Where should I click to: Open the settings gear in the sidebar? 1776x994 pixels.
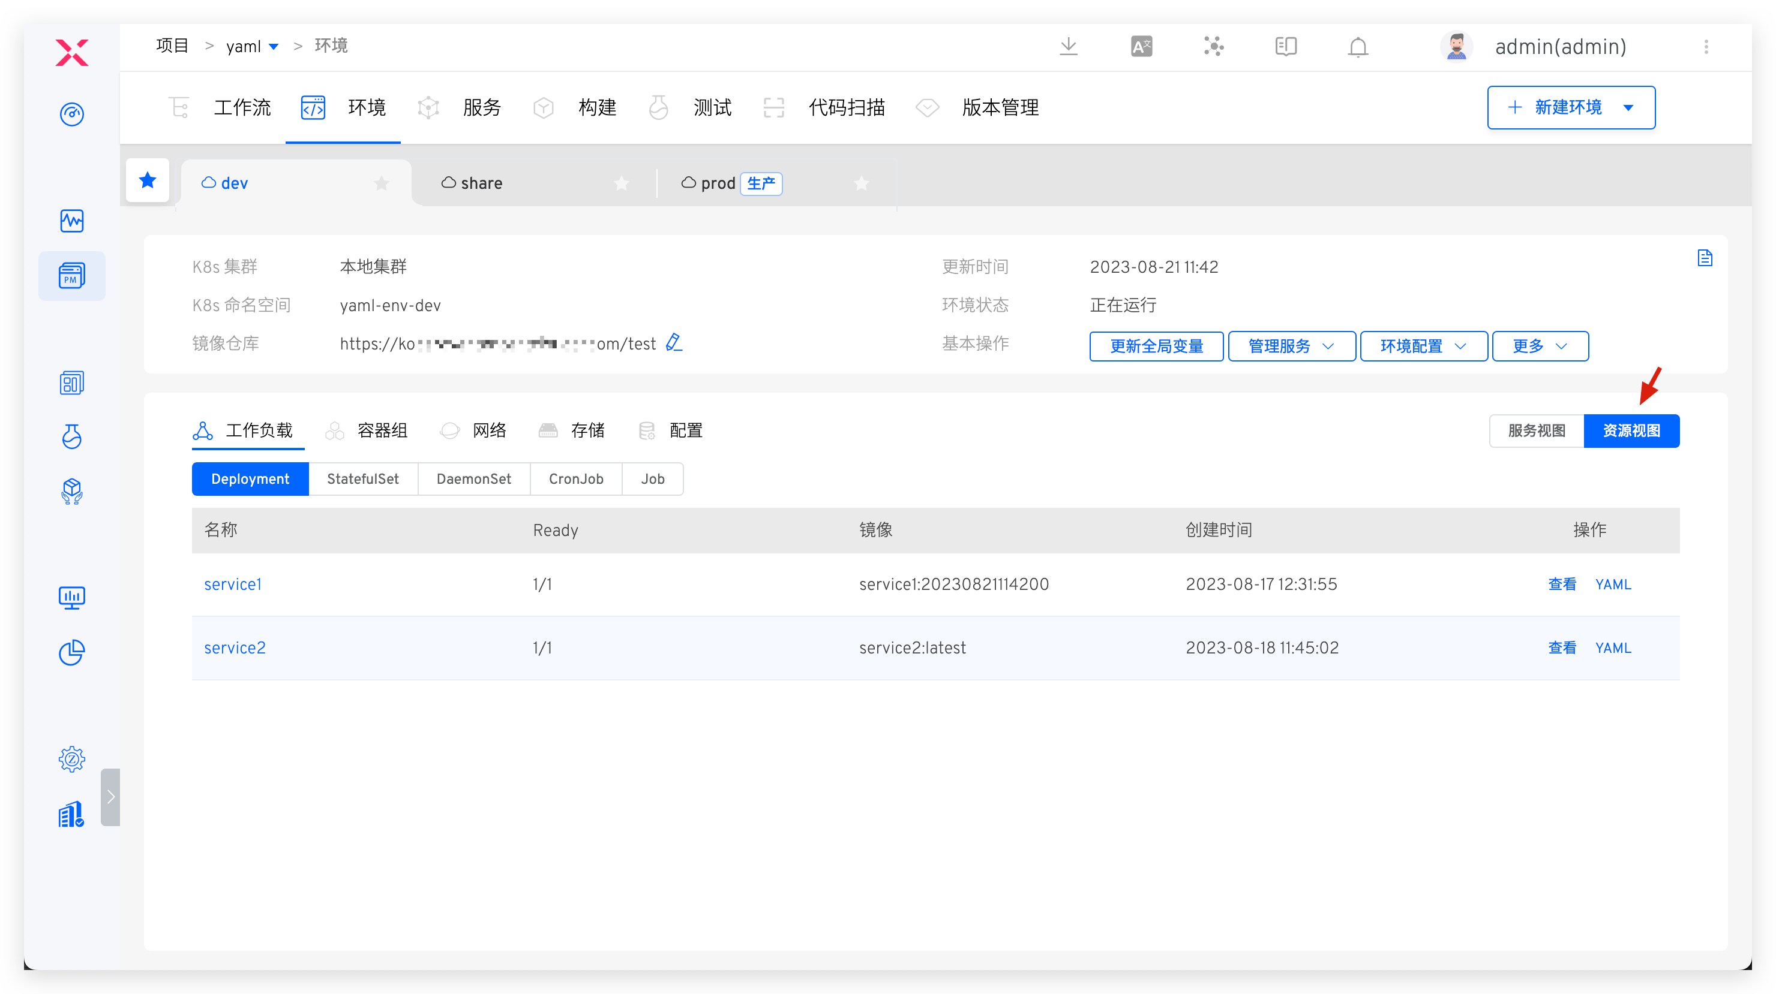[x=72, y=758]
